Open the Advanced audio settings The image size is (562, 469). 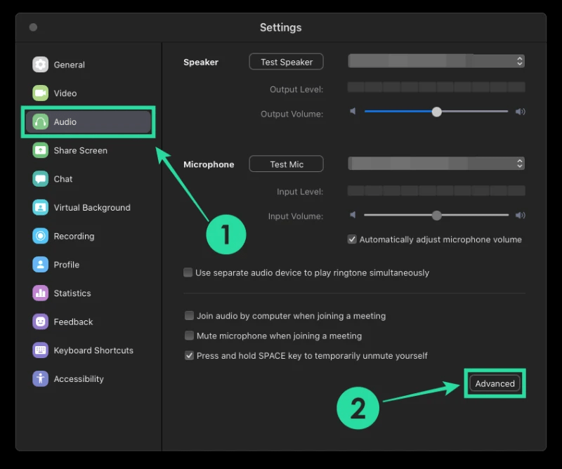pos(495,383)
